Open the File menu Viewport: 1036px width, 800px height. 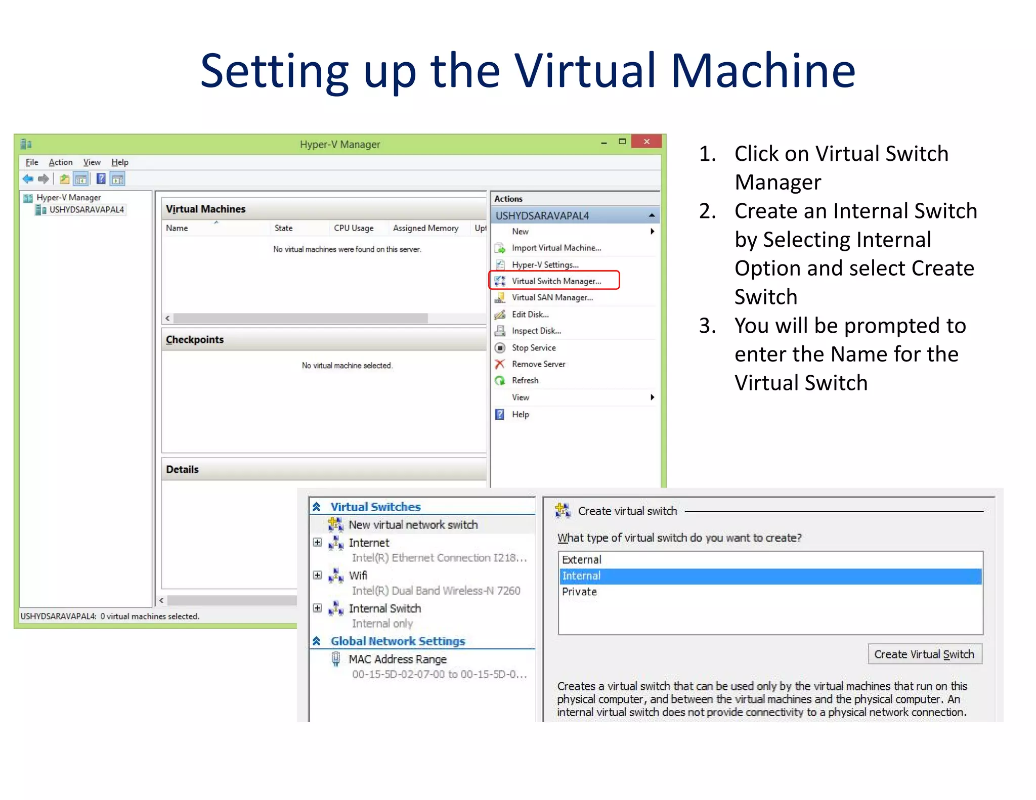click(32, 162)
